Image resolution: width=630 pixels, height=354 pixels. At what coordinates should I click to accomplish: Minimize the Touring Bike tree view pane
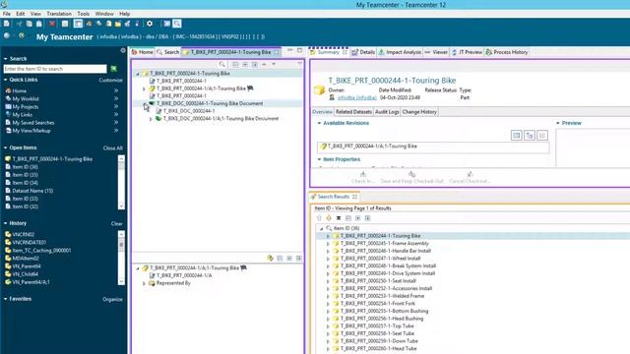click(x=290, y=50)
